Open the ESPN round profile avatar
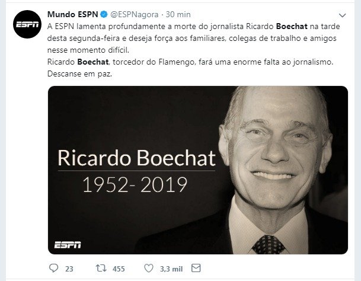The image size is (361, 281). (27, 24)
